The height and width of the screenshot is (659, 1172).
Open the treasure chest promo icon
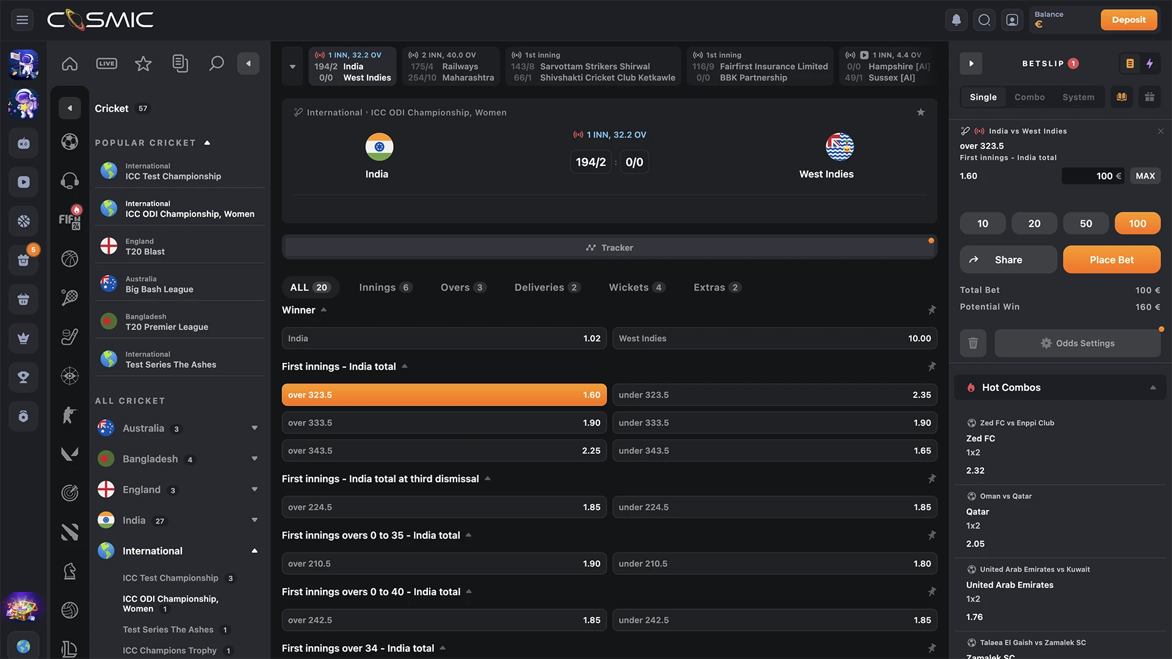click(23, 607)
